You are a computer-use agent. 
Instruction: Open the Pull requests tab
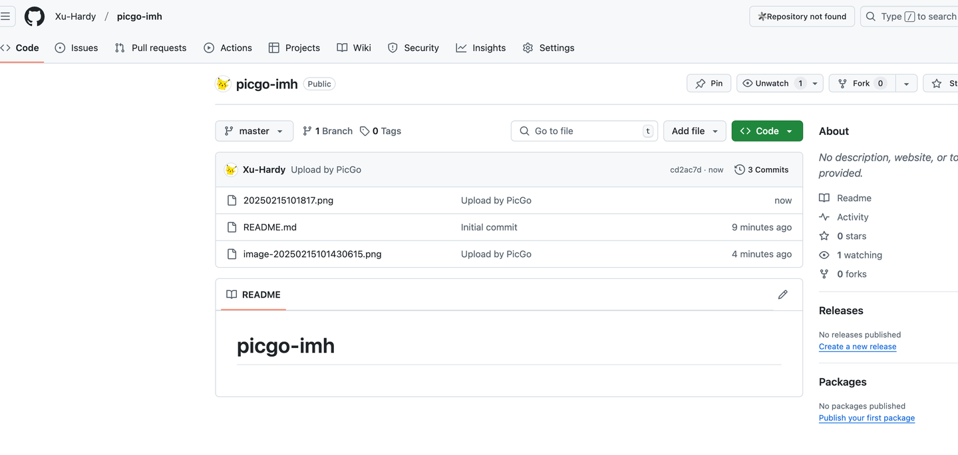tap(150, 47)
